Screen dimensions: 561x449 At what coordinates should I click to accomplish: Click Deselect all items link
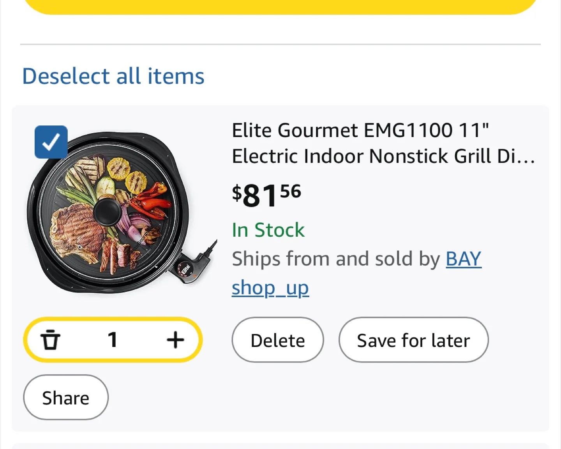113,76
